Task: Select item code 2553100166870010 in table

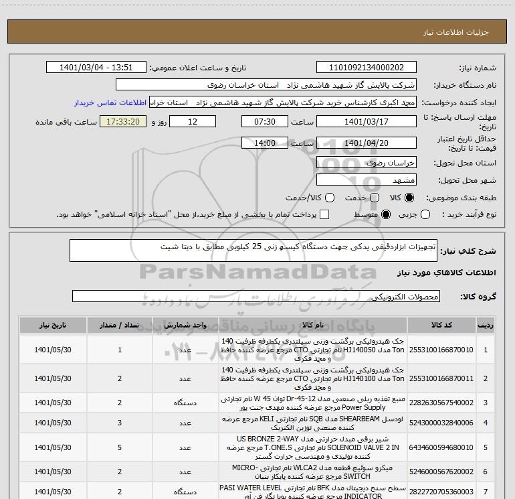Action: (440, 350)
